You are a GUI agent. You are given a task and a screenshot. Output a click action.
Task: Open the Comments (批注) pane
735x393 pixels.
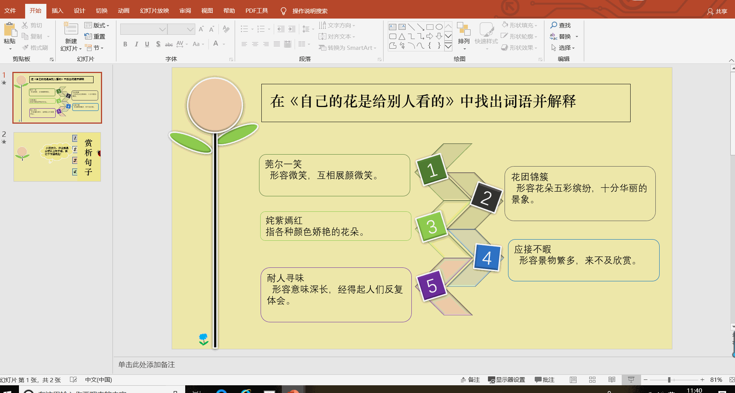[544, 380]
